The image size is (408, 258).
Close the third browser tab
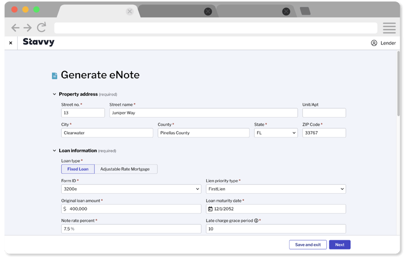286,11
